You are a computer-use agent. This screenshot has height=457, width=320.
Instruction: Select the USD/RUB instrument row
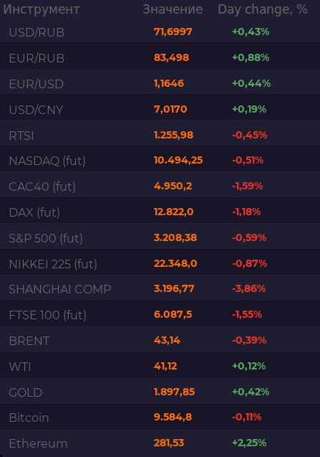coord(160,32)
